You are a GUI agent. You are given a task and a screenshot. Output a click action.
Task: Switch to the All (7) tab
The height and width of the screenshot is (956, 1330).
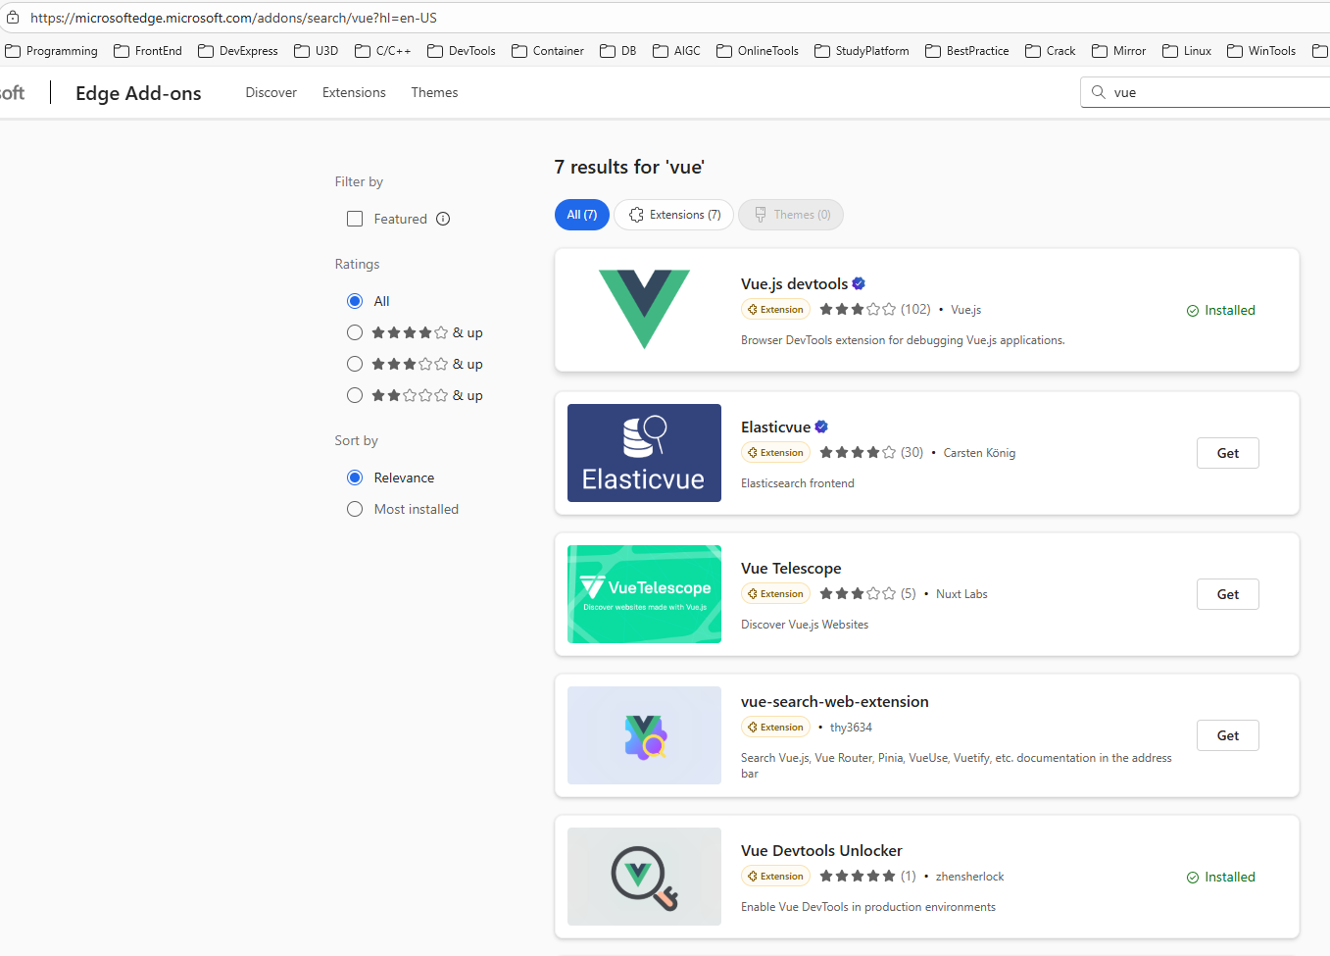coord(582,215)
